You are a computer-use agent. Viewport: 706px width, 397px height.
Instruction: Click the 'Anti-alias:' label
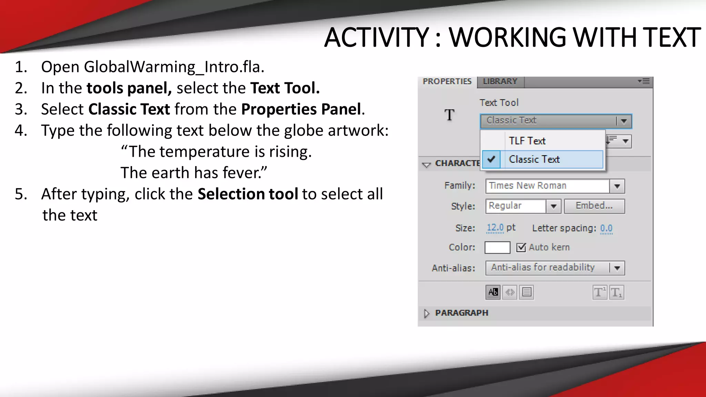tap(453, 268)
